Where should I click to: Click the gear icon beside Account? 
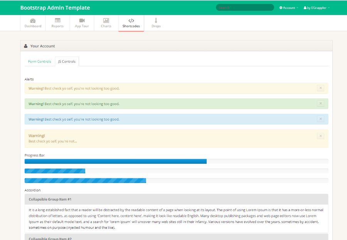281,8
